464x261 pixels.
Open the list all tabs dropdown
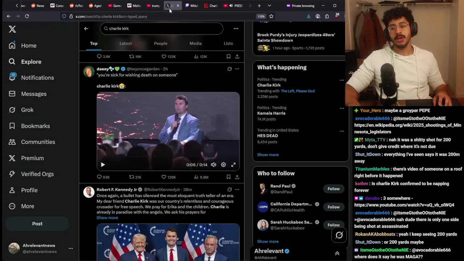pyautogui.click(x=269, y=6)
